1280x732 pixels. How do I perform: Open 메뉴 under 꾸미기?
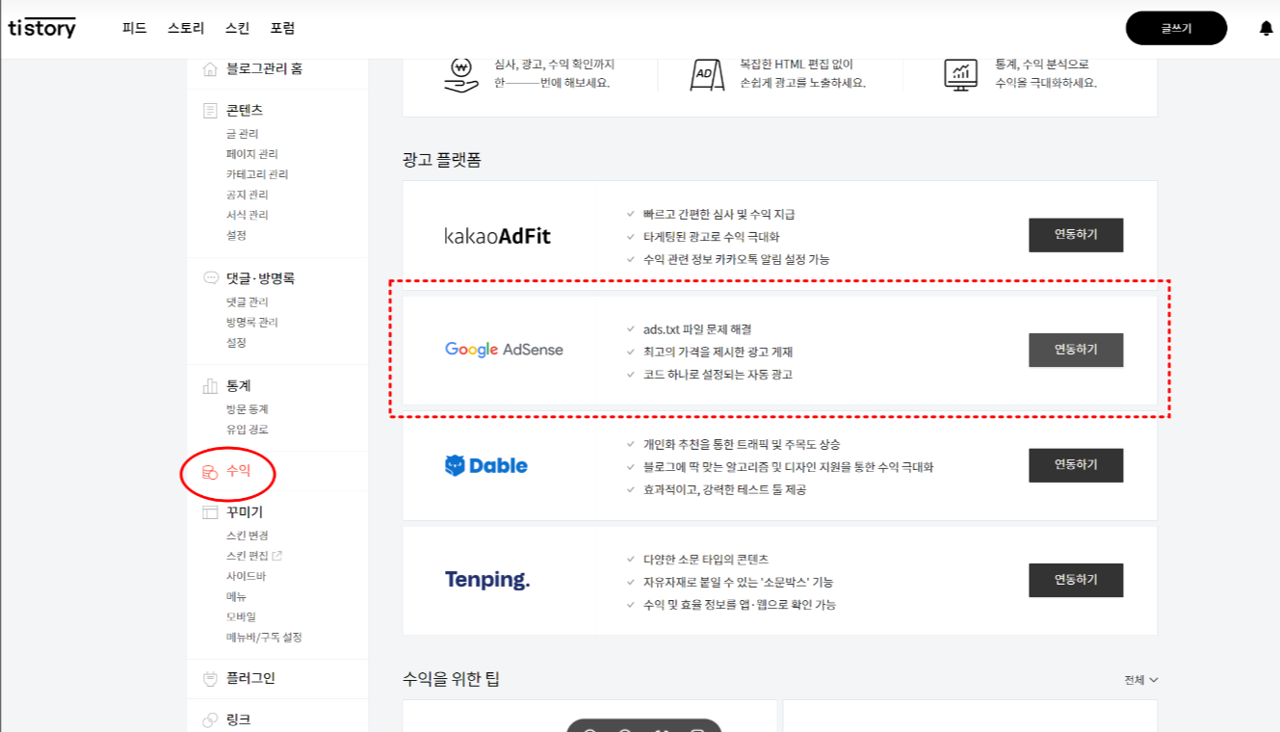point(236,596)
